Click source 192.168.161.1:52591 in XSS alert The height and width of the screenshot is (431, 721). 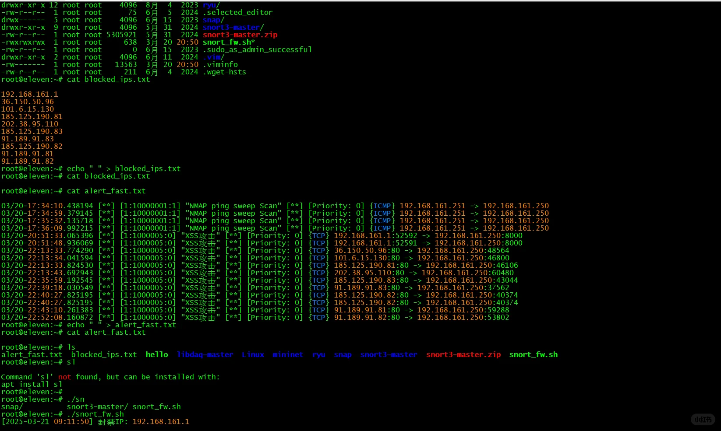375,243
